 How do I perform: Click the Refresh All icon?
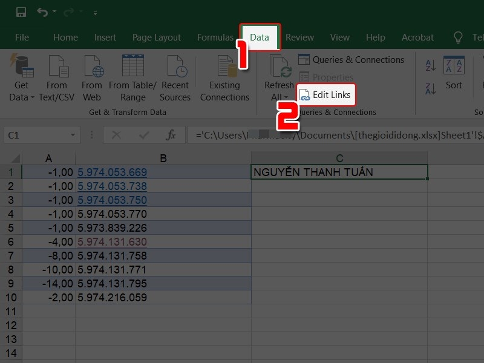pos(280,67)
